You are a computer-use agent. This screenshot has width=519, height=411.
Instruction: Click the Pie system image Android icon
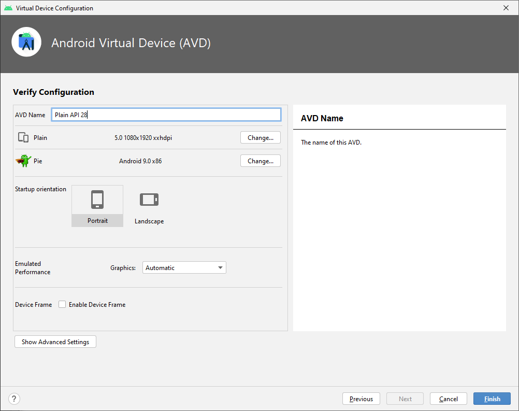click(x=23, y=161)
